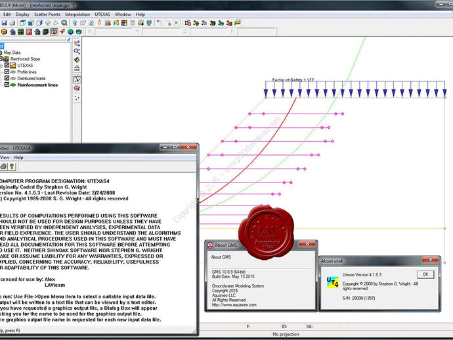This screenshot has width=453, height=340.
Task: Collapse the UTEXAS tree node expander
Action: pos(1,66)
